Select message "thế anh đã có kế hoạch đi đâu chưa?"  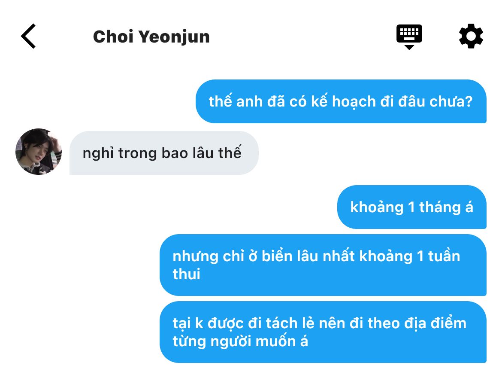click(341, 101)
